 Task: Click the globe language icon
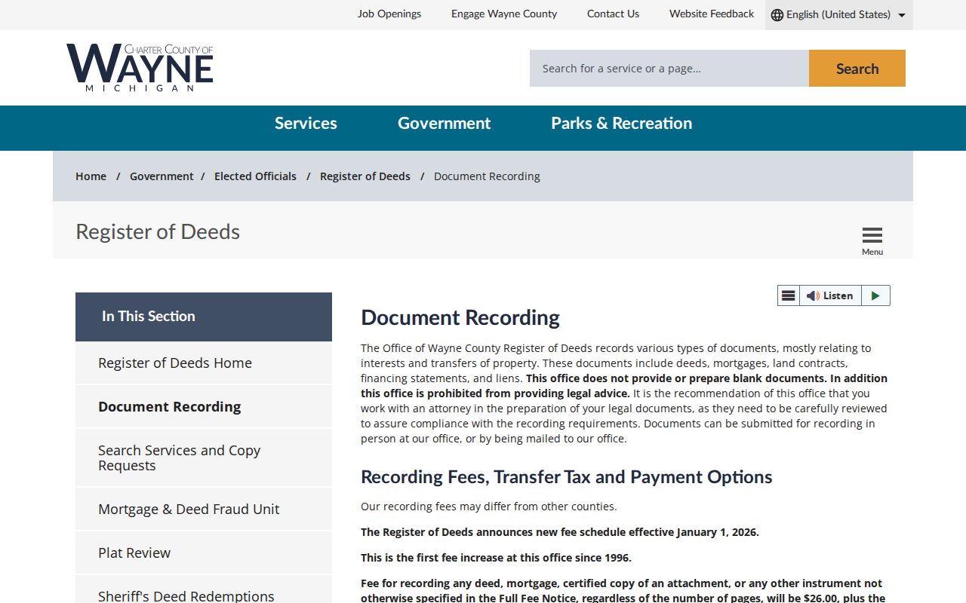coord(777,15)
